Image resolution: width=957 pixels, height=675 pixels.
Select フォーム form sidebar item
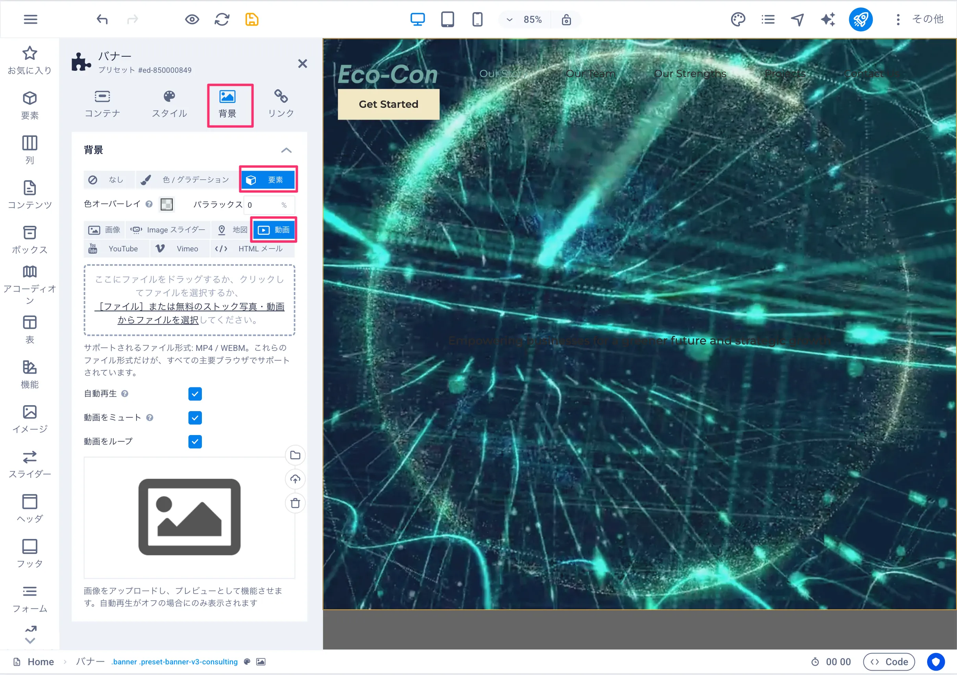30,599
